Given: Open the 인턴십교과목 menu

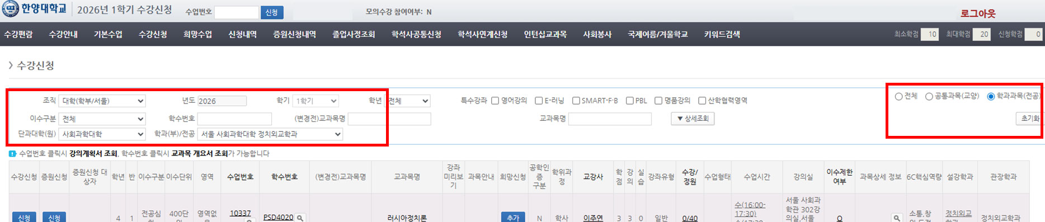Looking at the screenshot, I should (x=545, y=35).
